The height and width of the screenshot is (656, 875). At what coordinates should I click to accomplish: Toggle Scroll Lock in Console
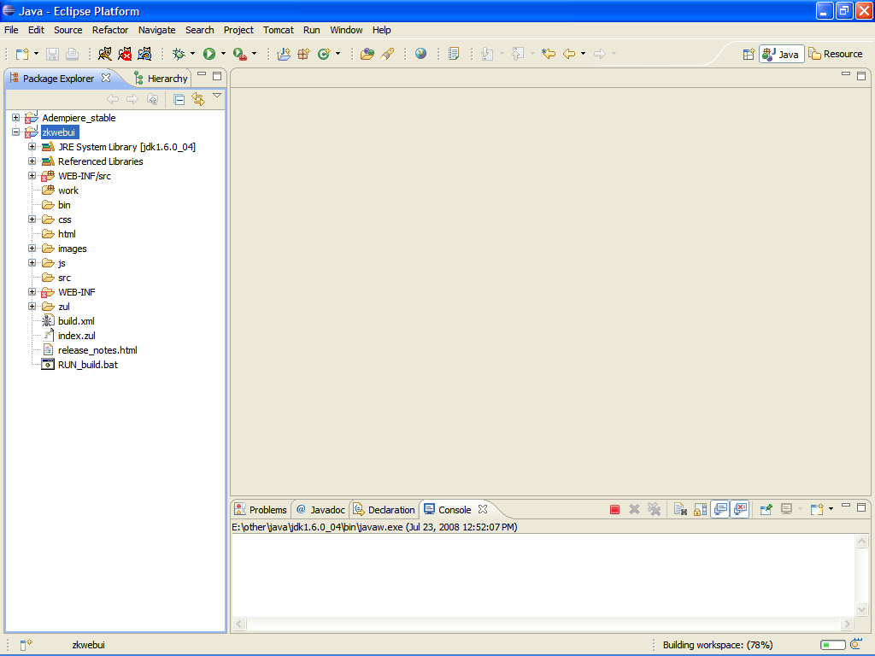coord(701,509)
